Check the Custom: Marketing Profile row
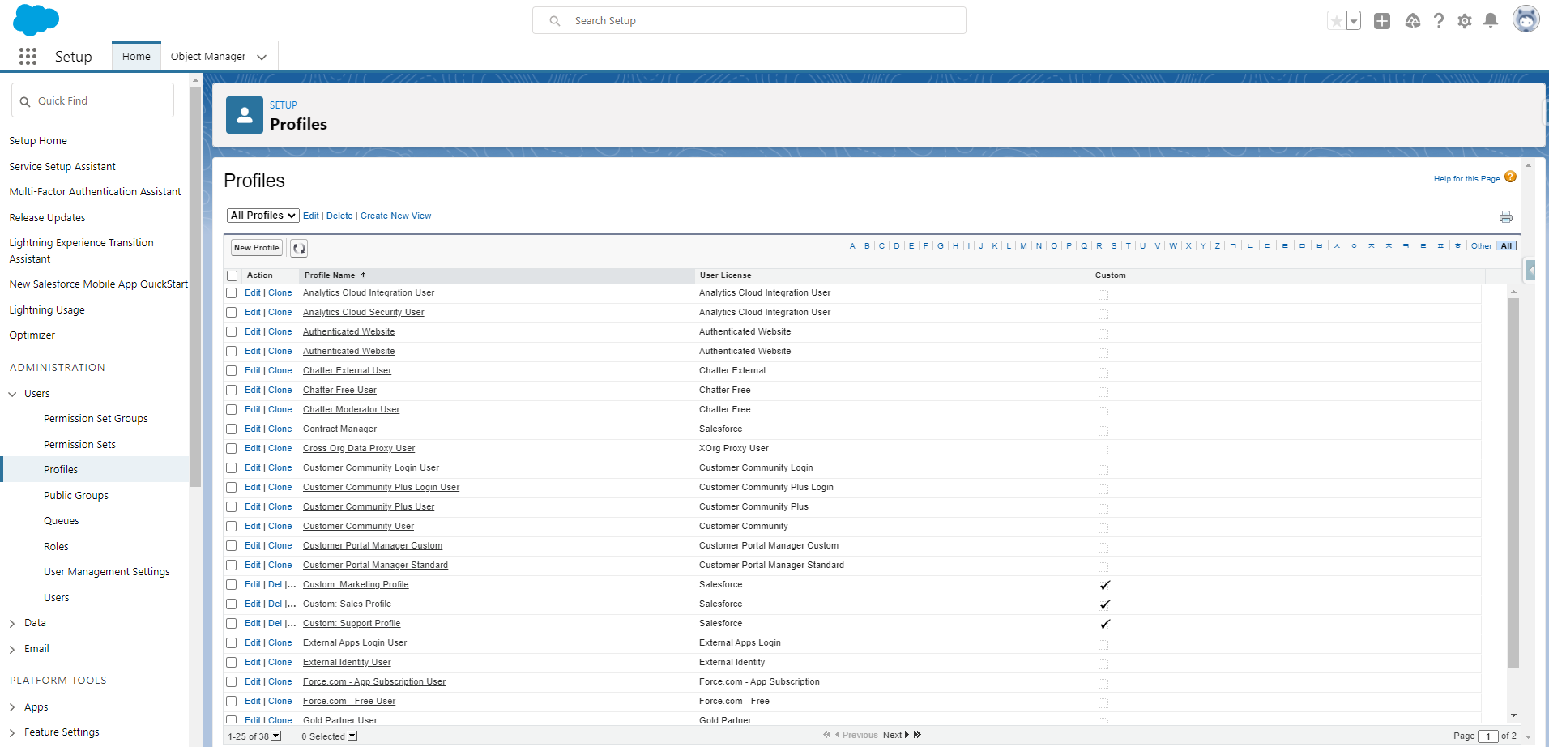 coord(232,585)
